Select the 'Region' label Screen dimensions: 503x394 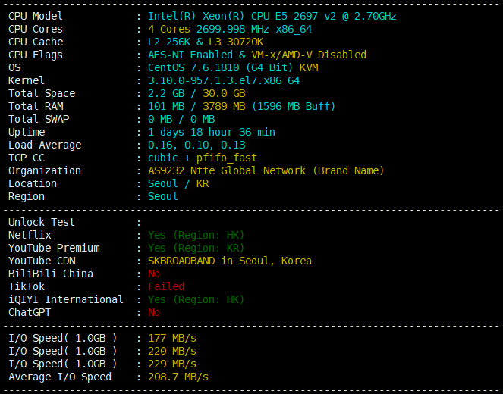(27, 197)
